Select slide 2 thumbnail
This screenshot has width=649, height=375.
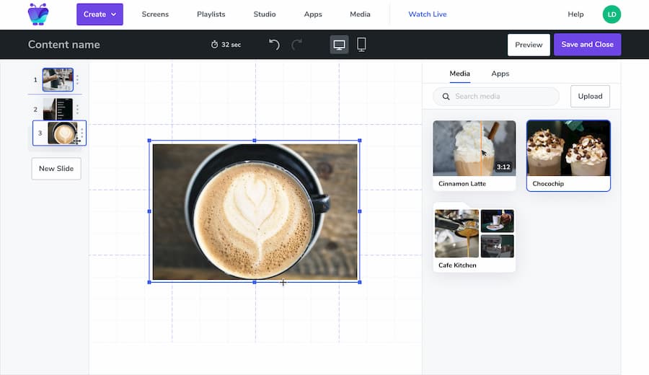tap(58, 110)
